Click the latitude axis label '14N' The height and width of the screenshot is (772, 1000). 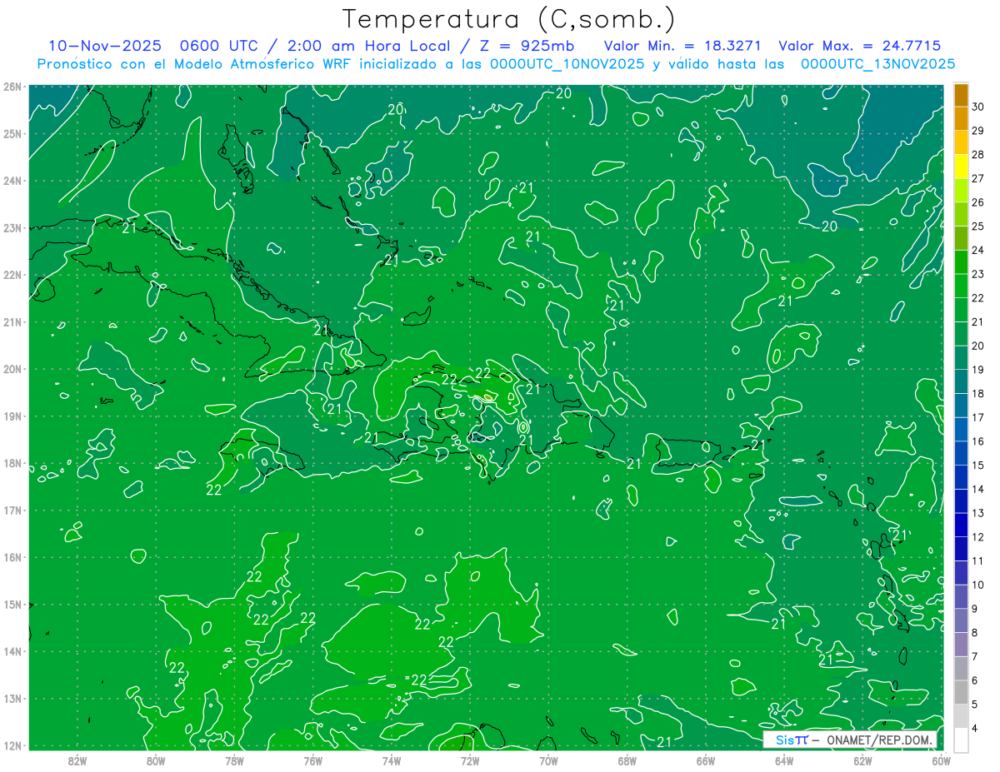(x=12, y=651)
